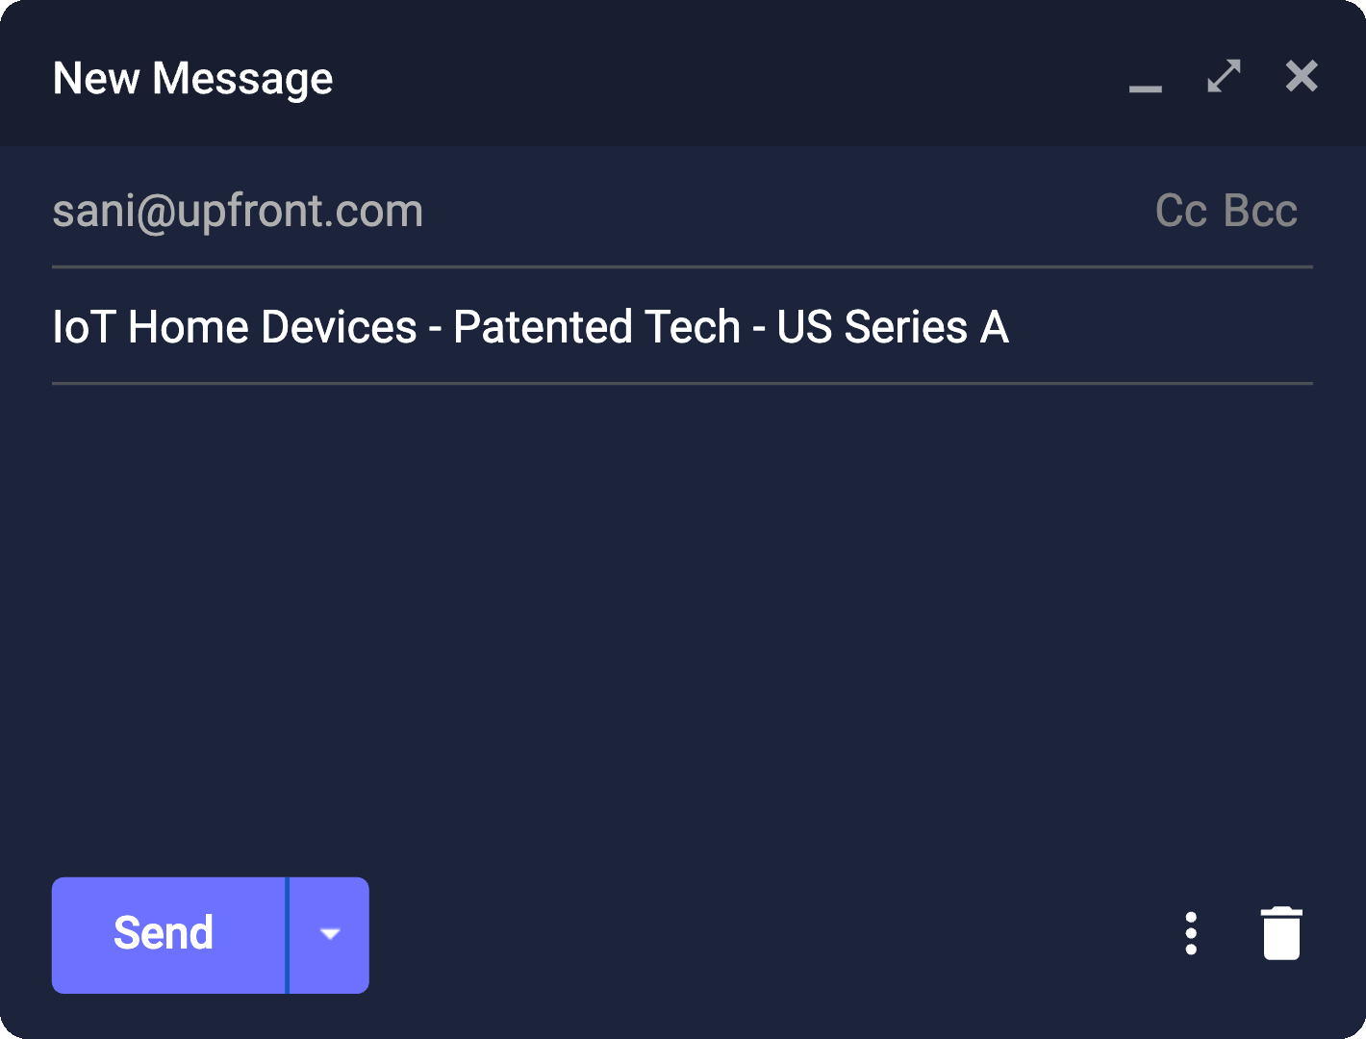Viewport: 1366px width, 1039px height.
Task: Show schedule send options beside Send
Action: click(x=330, y=934)
